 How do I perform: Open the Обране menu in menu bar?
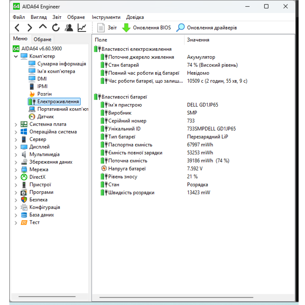76,17
